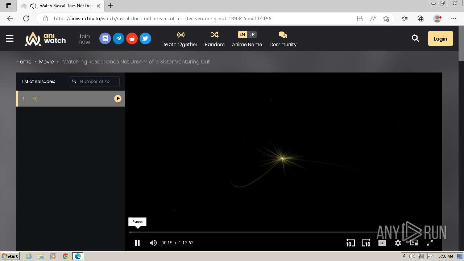The width and height of the screenshot is (464, 261).
Task: View site information lock icon
Action: click(x=45, y=18)
